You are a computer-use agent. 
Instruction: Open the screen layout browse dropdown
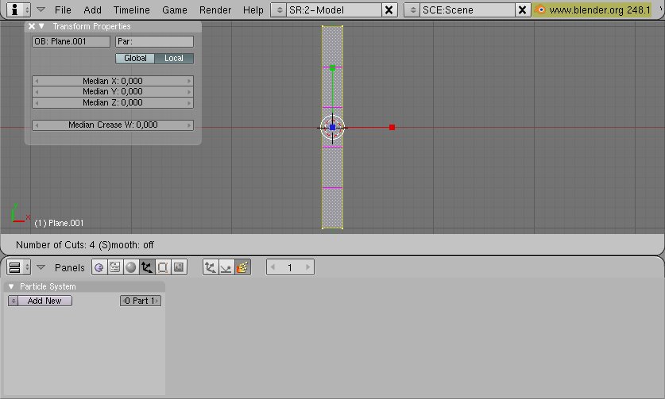(279, 10)
